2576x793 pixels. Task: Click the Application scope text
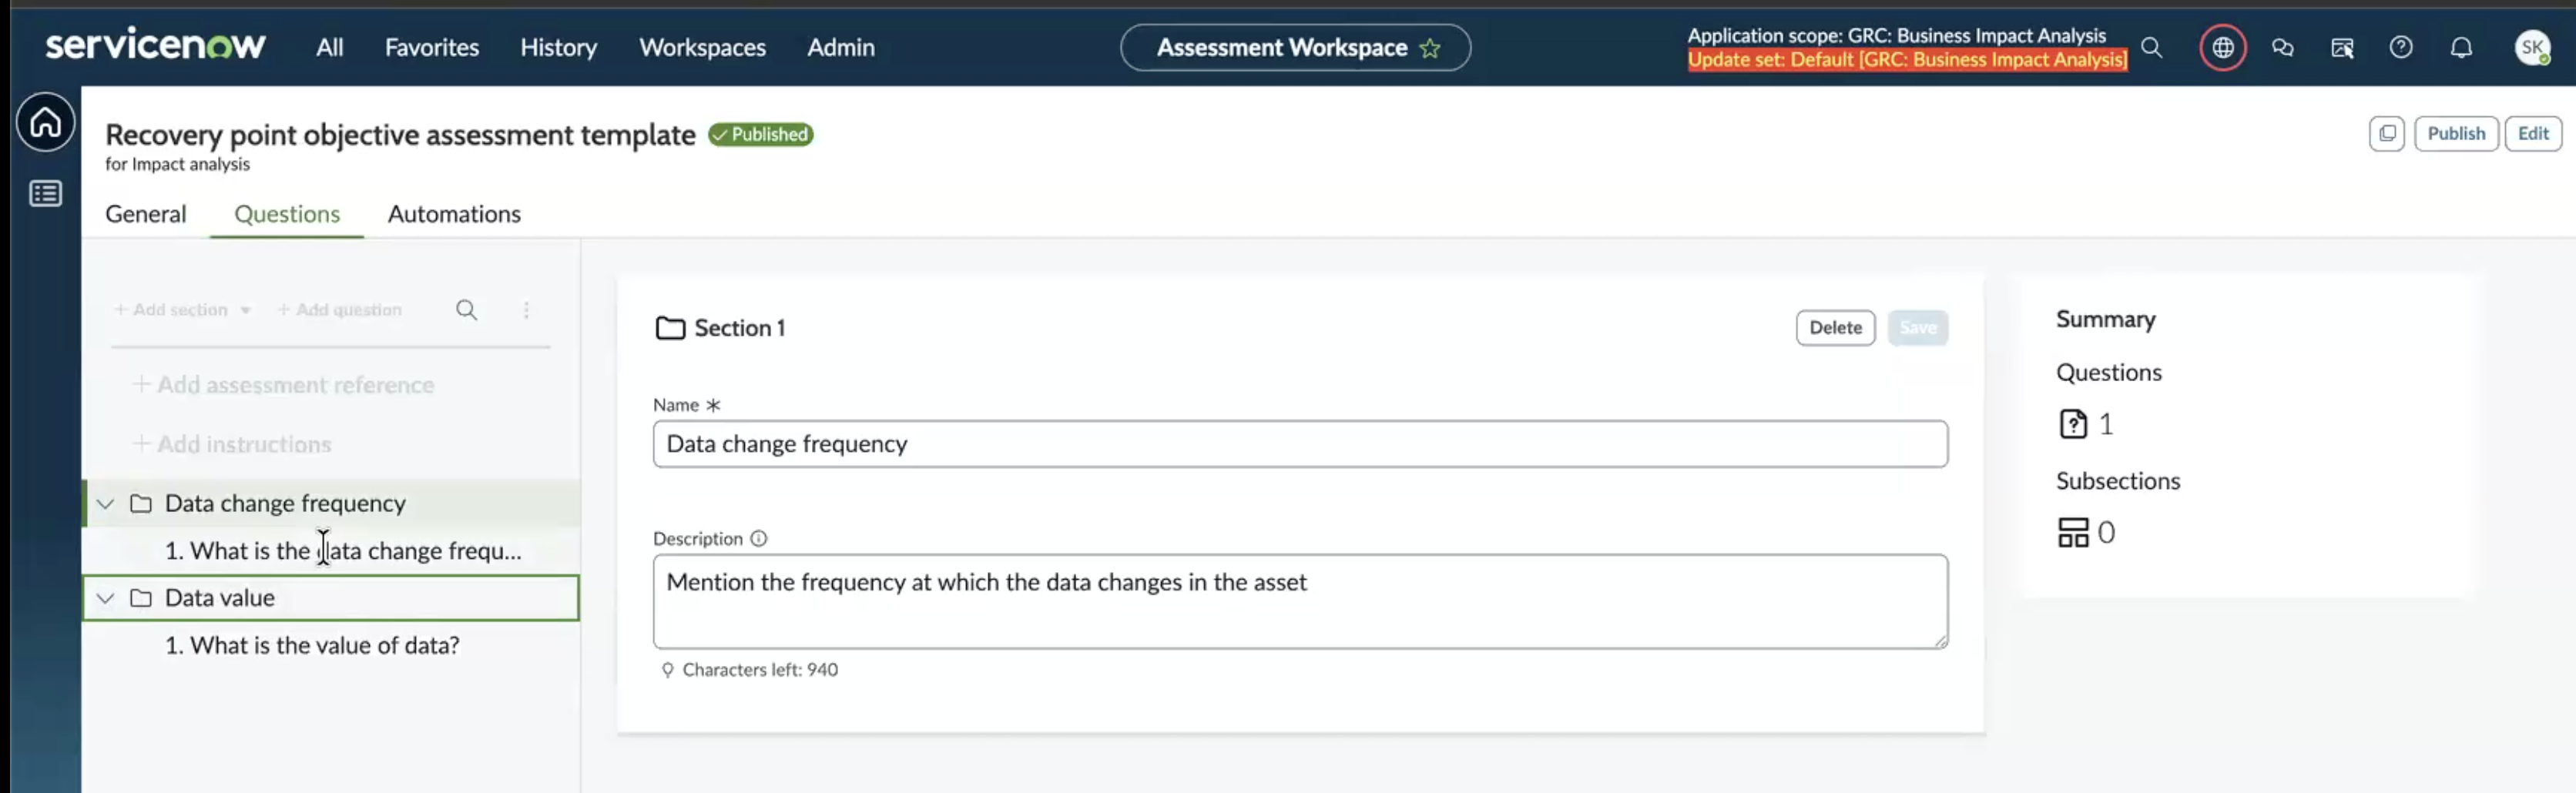[x=1896, y=35]
